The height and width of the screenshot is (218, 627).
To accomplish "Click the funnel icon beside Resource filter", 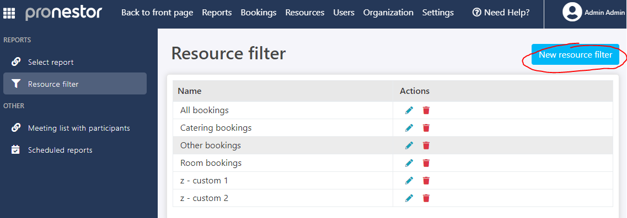I will click(x=15, y=83).
